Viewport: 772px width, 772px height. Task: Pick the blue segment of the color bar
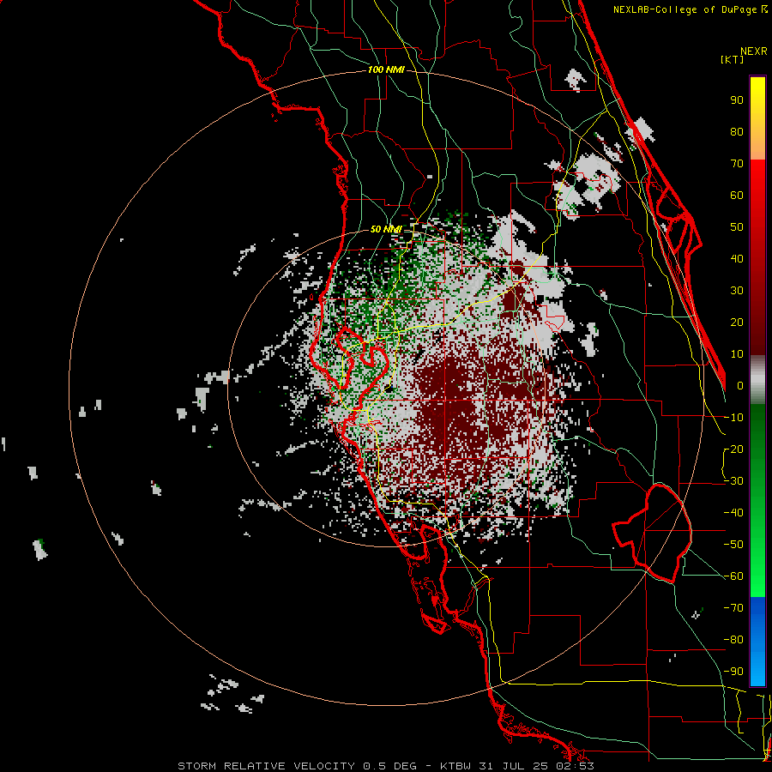pos(757,642)
